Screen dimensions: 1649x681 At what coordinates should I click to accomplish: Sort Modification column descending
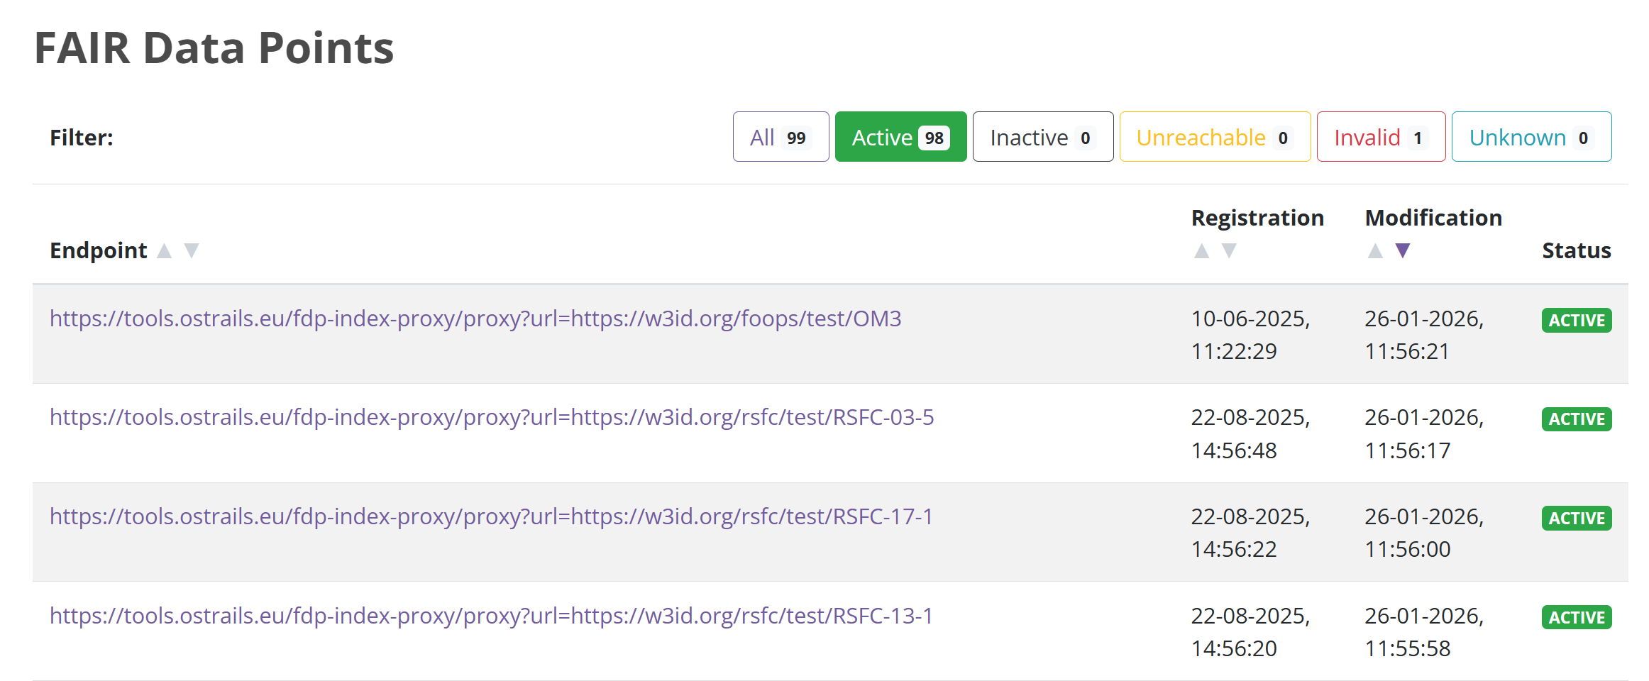(1402, 250)
